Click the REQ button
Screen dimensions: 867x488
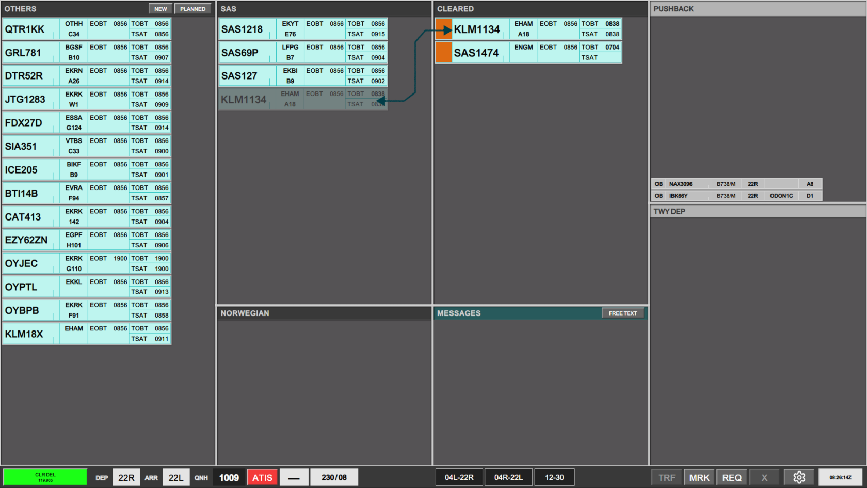click(x=732, y=477)
